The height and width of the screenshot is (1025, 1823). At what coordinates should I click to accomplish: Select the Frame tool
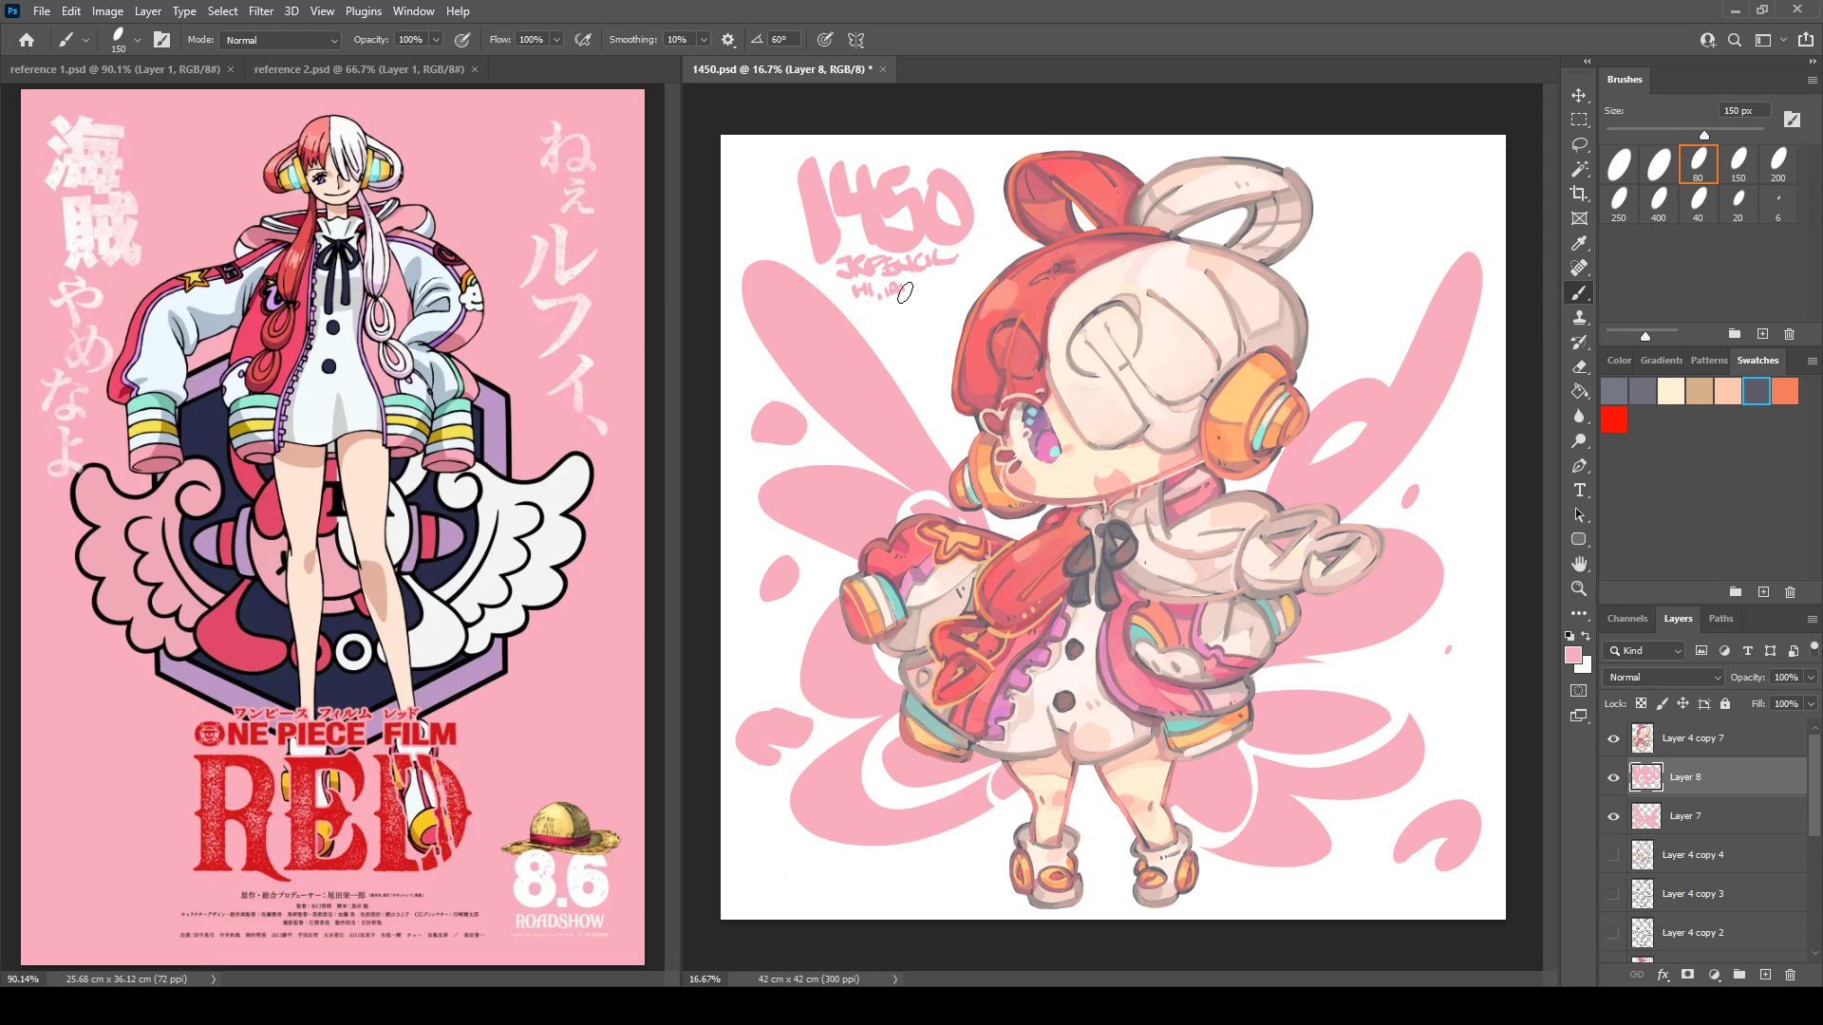pos(1579,219)
